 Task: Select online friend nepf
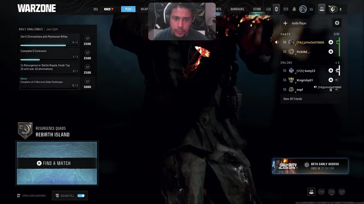pyautogui.click(x=310, y=90)
